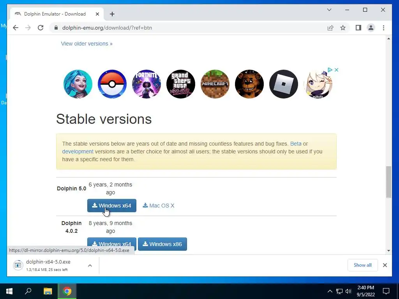Click the Minecraft ad icon
This screenshot has height=299, width=399.
click(215, 84)
